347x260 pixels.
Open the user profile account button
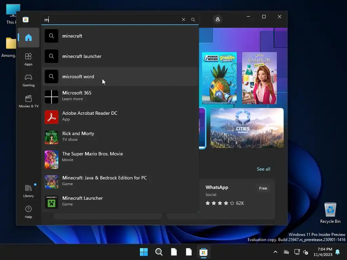tap(218, 19)
